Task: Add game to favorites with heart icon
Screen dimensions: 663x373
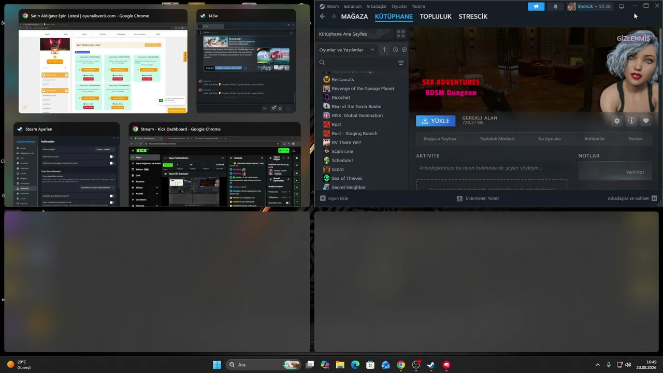Action: (x=646, y=121)
